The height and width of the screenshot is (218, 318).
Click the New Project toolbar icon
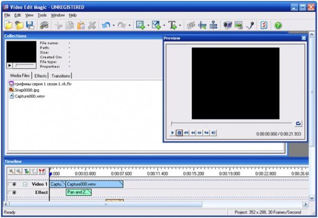coord(8,25)
